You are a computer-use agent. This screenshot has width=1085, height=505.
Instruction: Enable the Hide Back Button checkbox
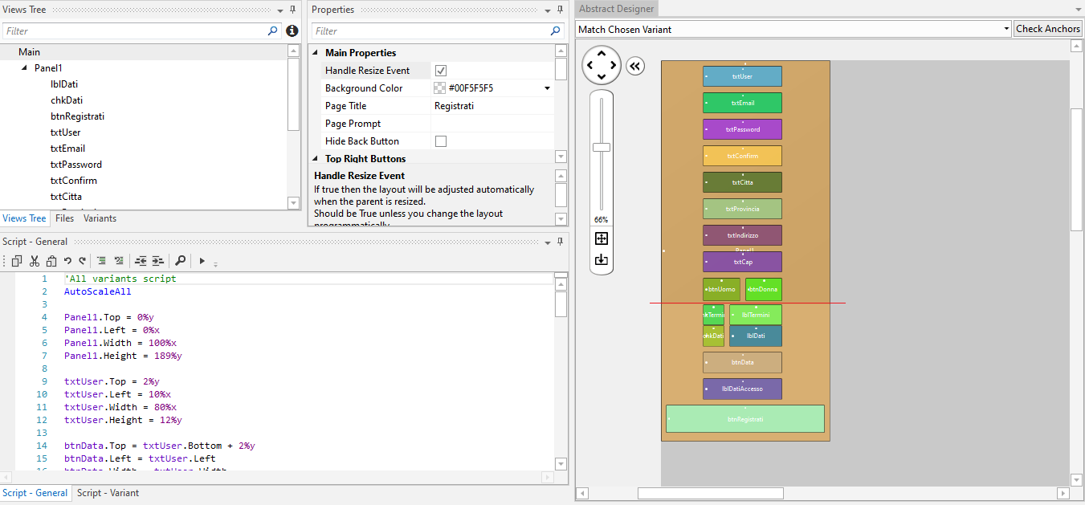[x=440, y=141]
